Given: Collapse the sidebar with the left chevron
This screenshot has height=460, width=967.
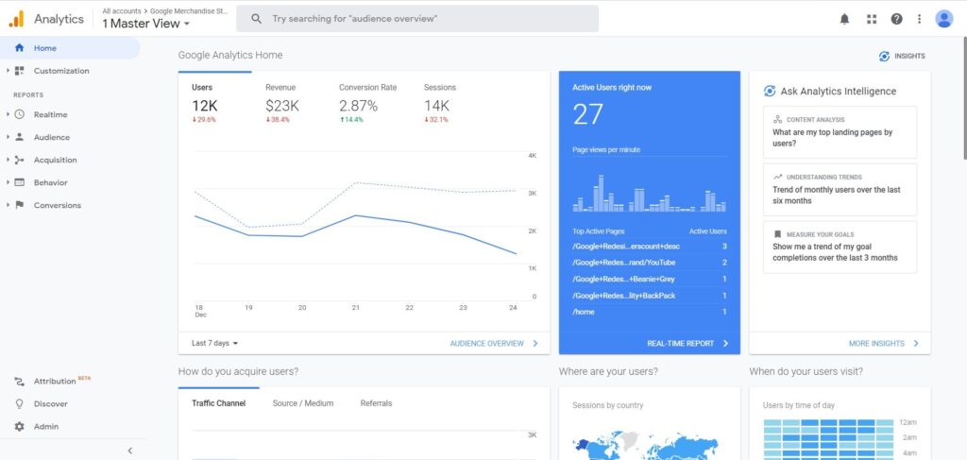Looking at the screenshot, I should pos(129,451).
